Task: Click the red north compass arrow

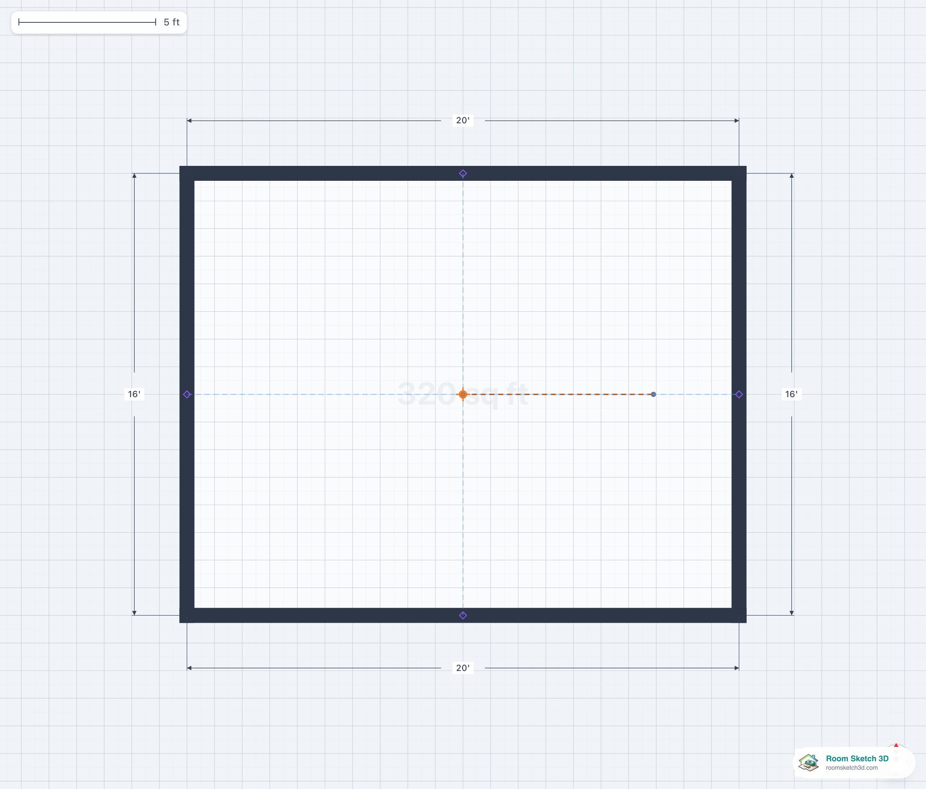Action: click(896, 746)
